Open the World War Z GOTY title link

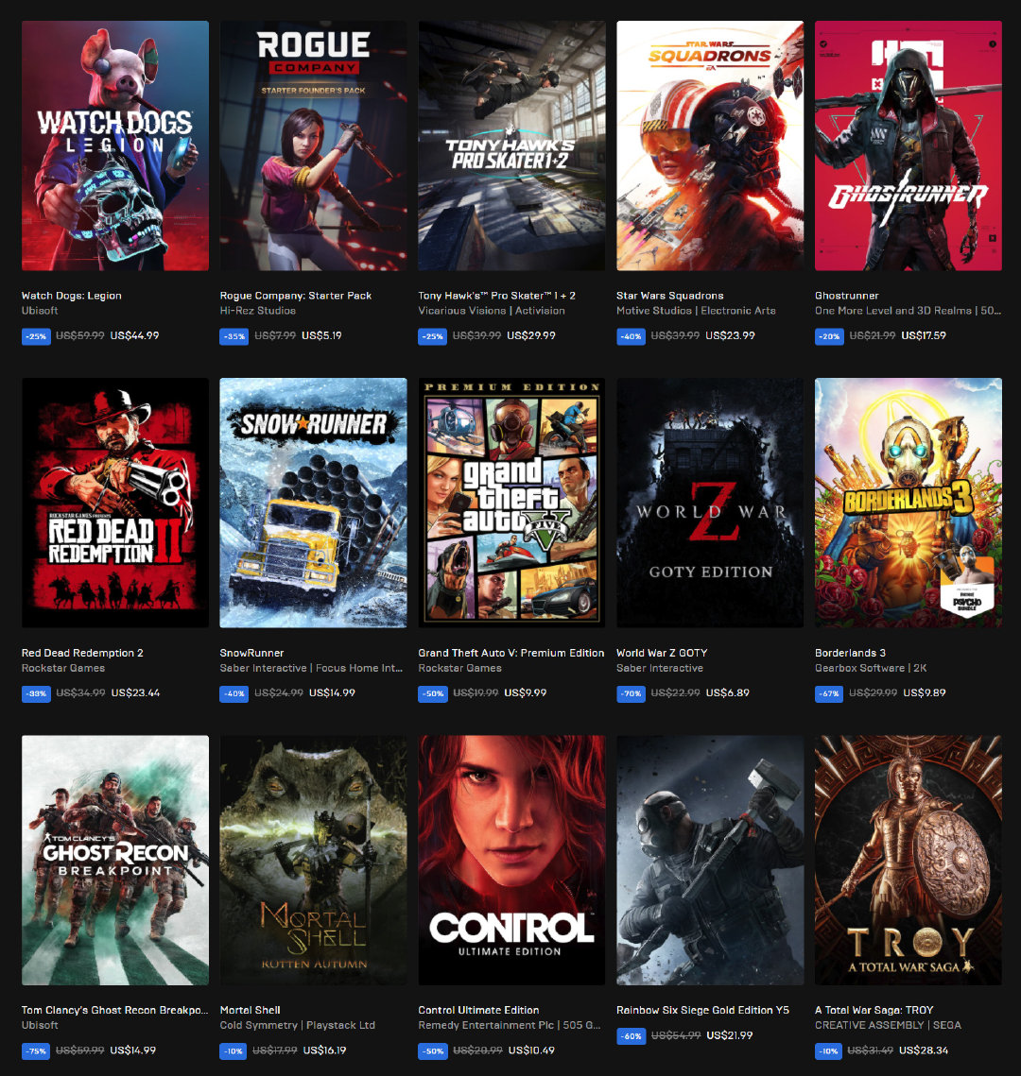pos(662,653)
